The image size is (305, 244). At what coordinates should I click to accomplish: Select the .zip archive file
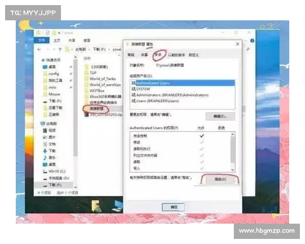click(104, 114)
